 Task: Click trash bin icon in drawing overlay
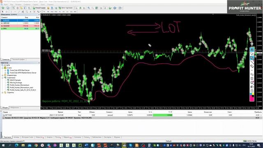click(252, 79)
